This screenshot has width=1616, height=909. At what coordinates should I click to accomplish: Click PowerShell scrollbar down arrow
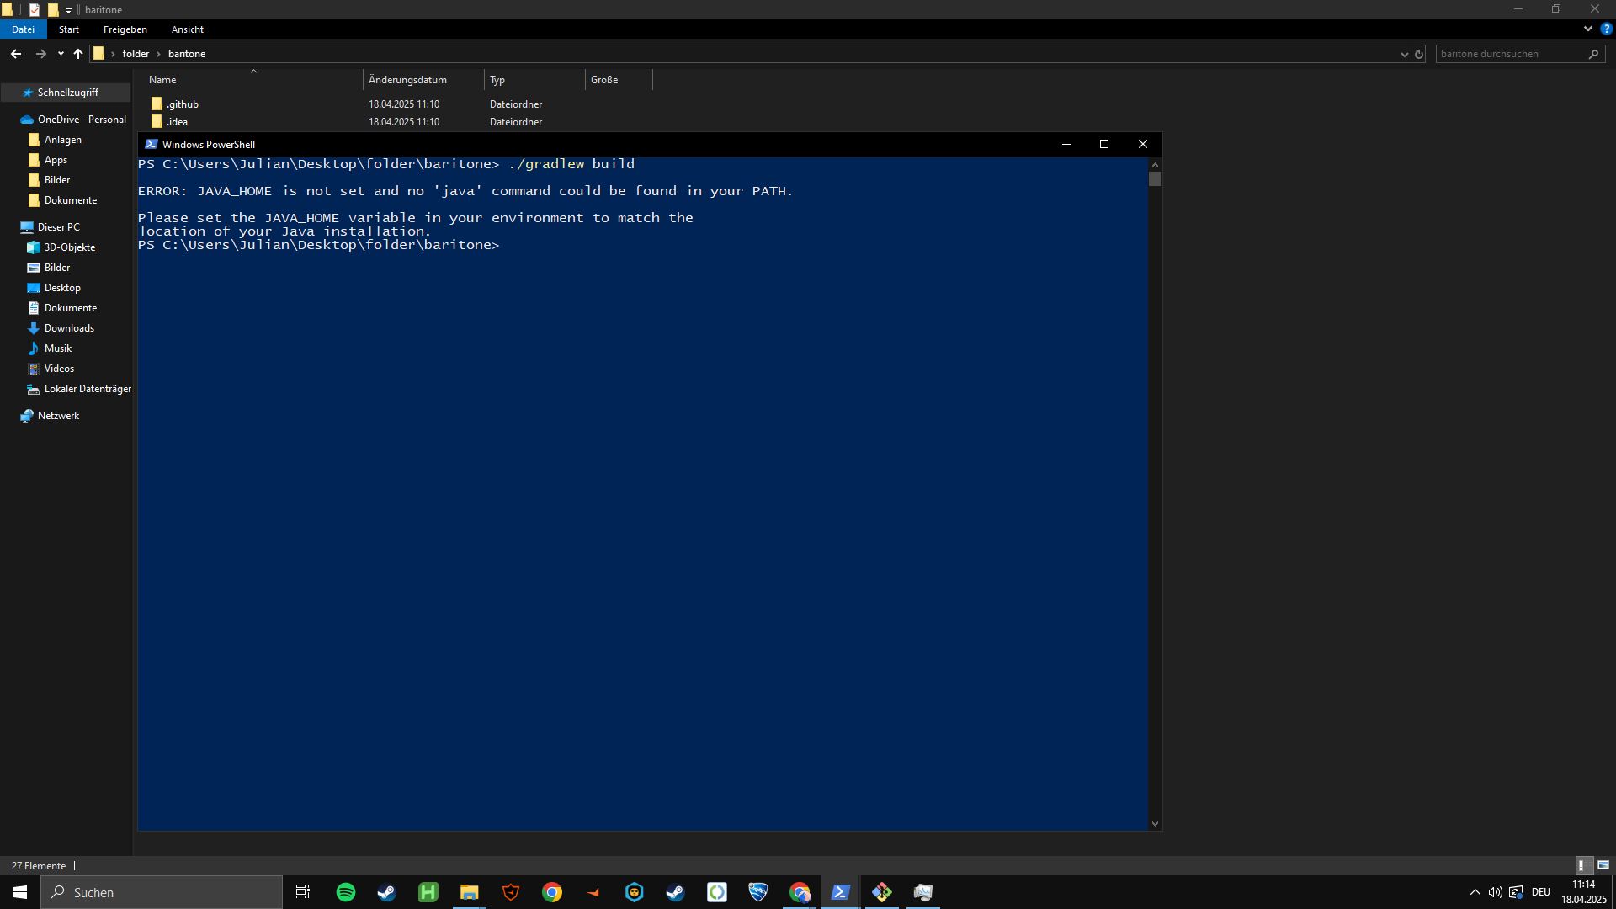[1155, 824]
